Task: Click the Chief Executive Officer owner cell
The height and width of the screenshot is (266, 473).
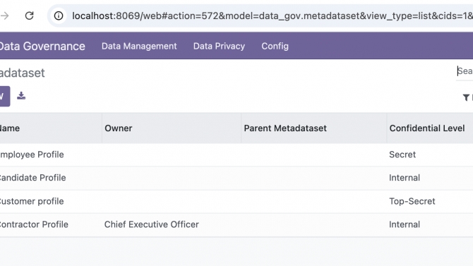Action: click(152, 224)
